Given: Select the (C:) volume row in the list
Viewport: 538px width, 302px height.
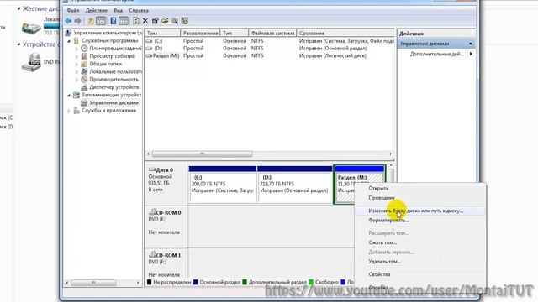Looking at the screenshot, I should click(x=270, y=41).
